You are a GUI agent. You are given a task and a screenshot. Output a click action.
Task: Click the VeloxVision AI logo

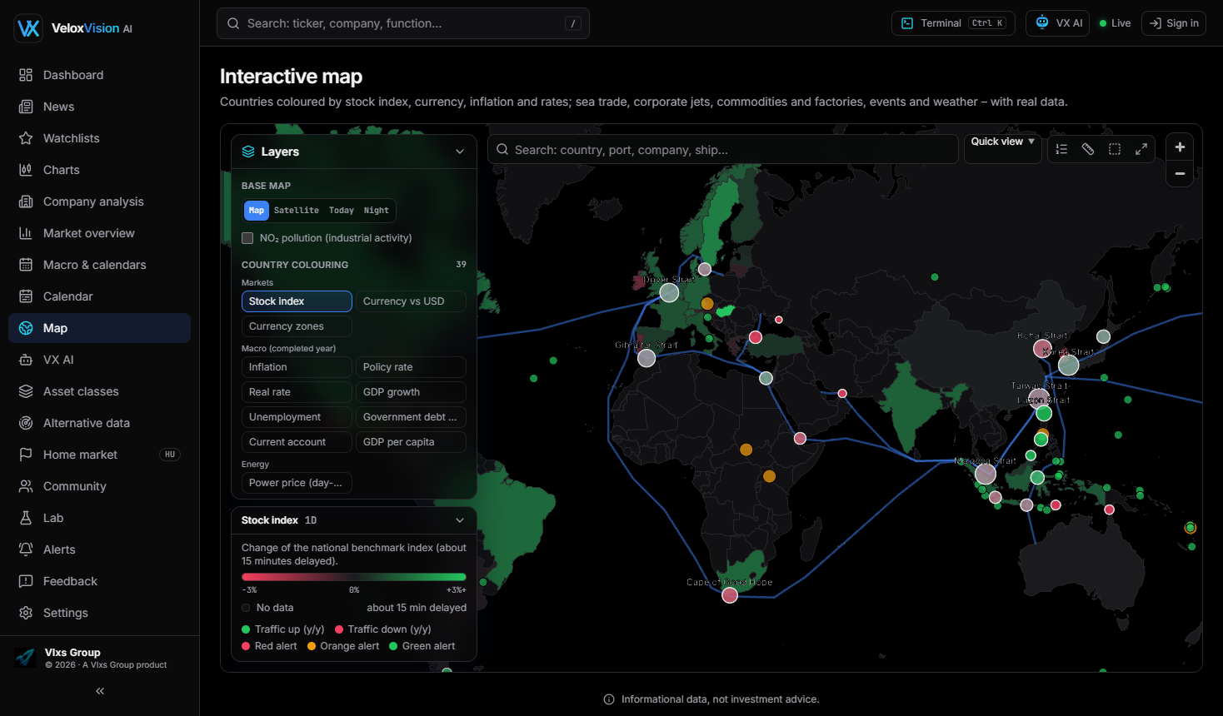click(x=73, y=28)
